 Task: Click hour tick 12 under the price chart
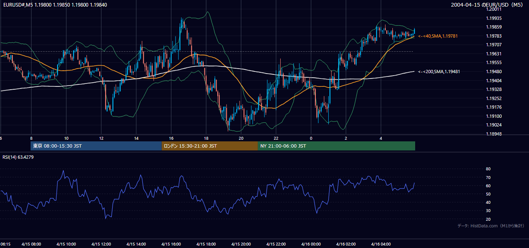click(101, 138)
